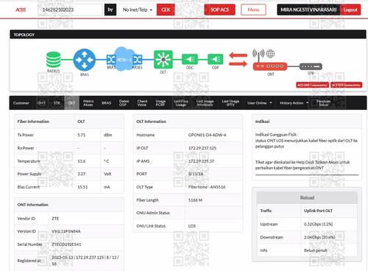
Task: Click the Reload button in traffic panel
Action: pos(307,197)
